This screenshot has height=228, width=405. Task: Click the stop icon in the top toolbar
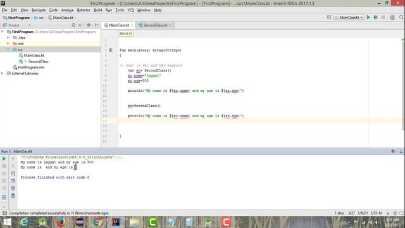(383, 17)
